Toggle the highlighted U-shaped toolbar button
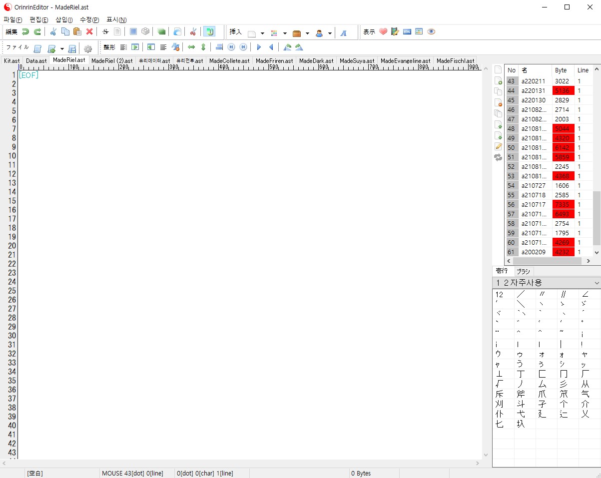This screenshot has height=478, width=601. (x=209, y=31)
